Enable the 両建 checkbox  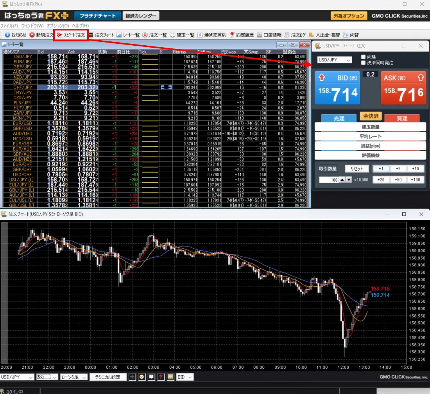(x=364, y=57)
